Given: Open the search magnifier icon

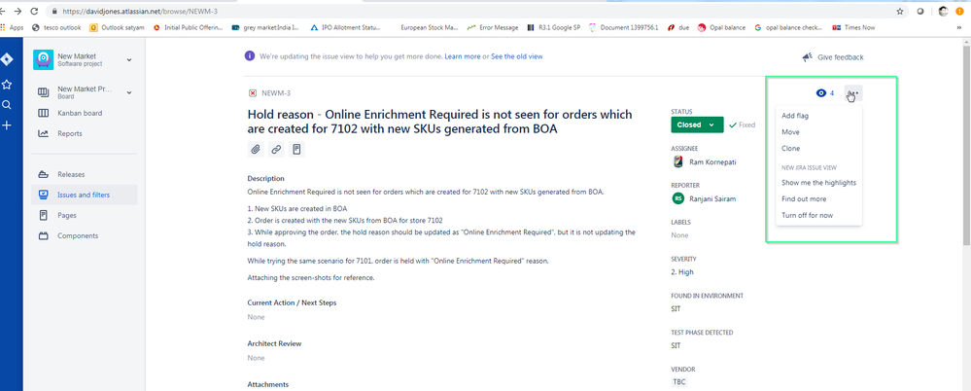Looking at the screenshot, I should (7, 105).
